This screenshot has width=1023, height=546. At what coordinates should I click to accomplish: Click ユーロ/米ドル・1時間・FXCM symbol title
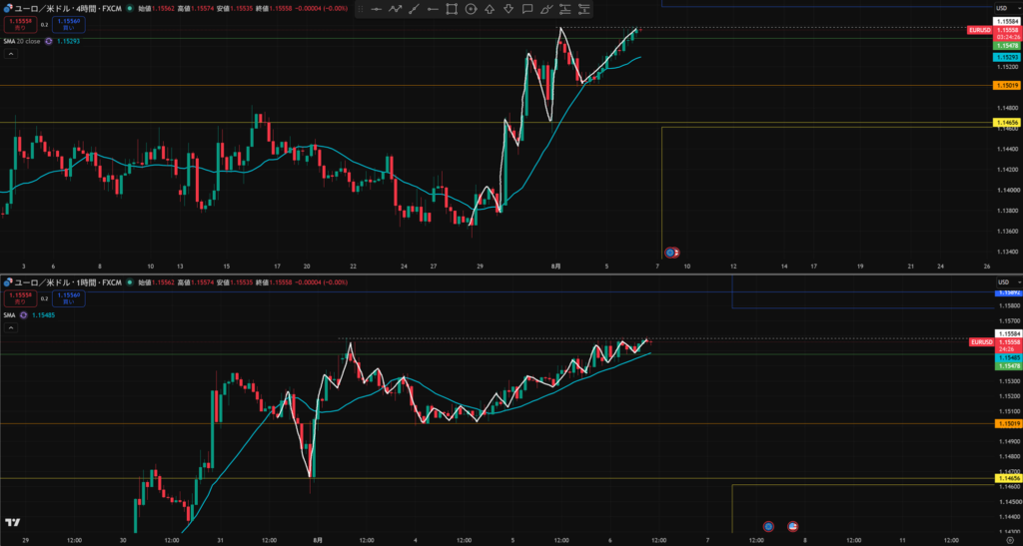pos(68,282)
